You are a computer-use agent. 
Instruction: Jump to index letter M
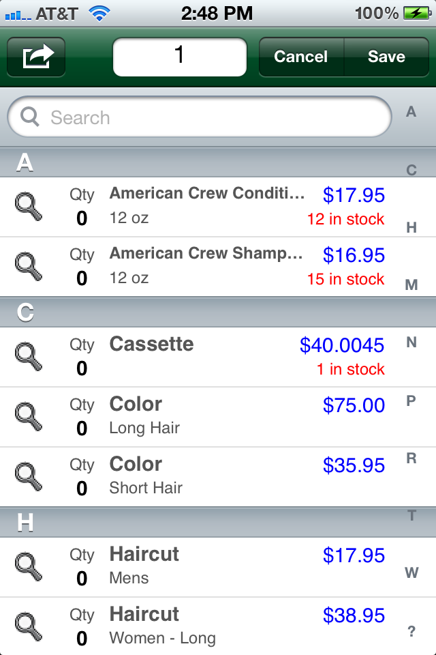click(411, 285)
